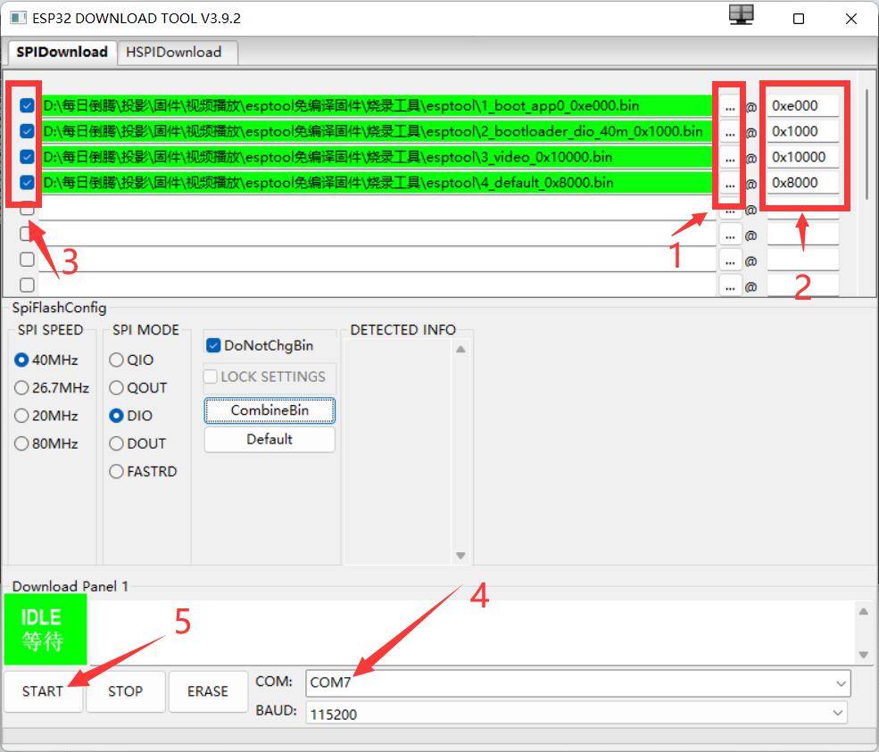Uncheck the 4_default_0x8000.bin row checkbox
The width and height of the screenshot is (879, 752).
click(27, 183)
